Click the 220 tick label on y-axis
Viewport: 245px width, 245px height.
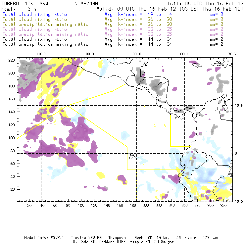(x=11, y=60)
